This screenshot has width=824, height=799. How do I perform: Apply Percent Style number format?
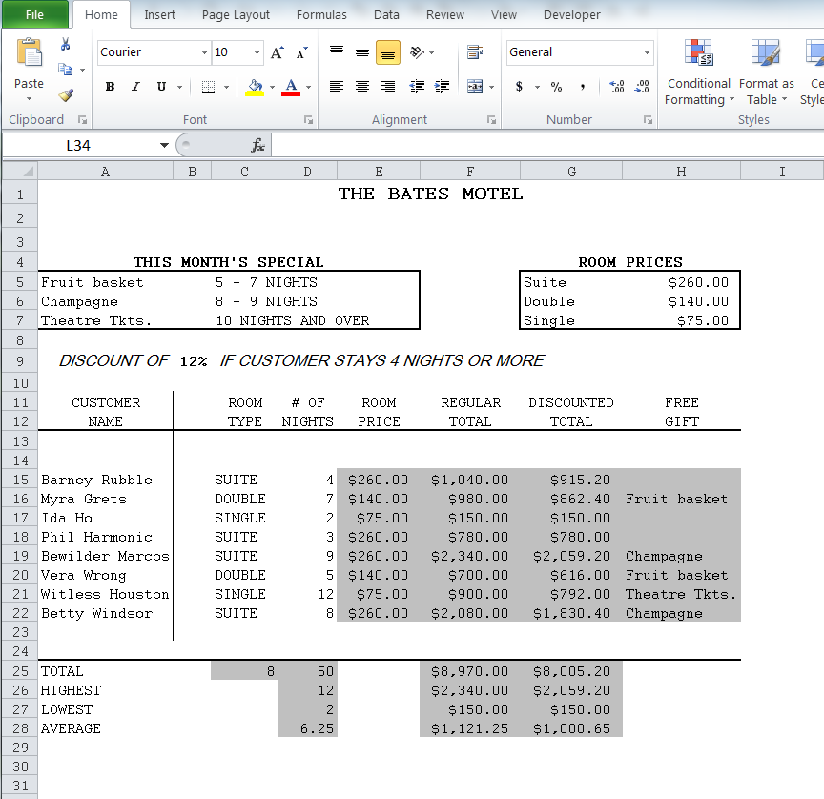coord(556,87)
